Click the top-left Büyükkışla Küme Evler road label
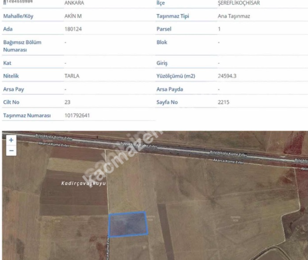 pos(54,137)
